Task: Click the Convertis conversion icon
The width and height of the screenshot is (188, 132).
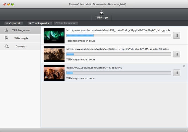Action: click(x=6, y=46)
